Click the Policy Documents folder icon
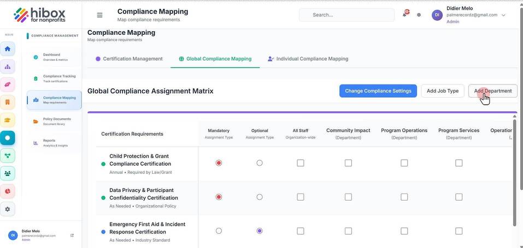The width and height of the screenshot is (523, 248). (36, 122)
